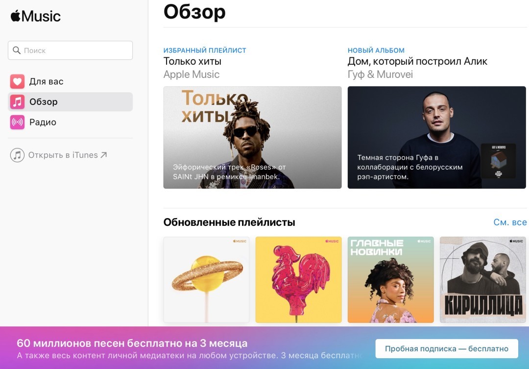Image resolution: width=529 pixels, height=369 pixels.
Task: Open the Гуф & Murovei album banner
Action: pos(436,137)
